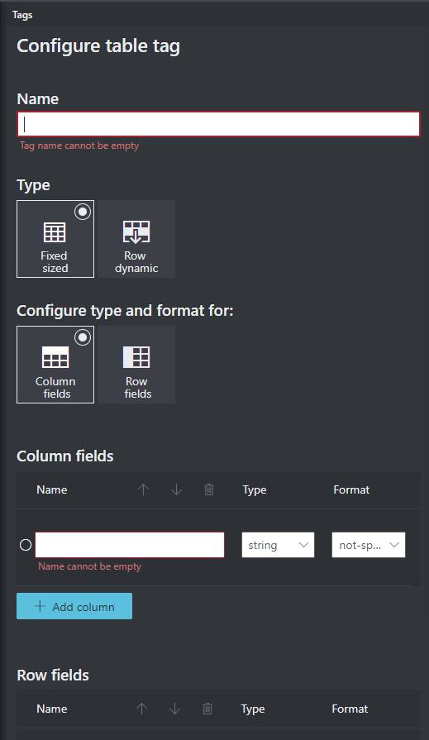Click the 'Name cannot be empty' error text
429x740 pixels.
89,566
